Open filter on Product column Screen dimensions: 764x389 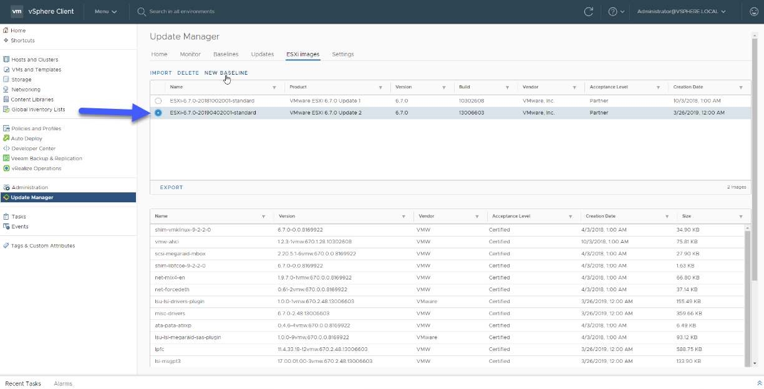pyautogui.click(x=380, y=88)
